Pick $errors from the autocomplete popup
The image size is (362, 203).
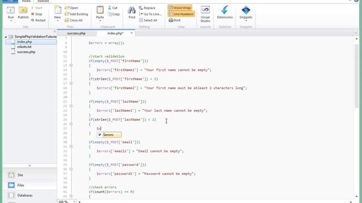click(109, 135)
